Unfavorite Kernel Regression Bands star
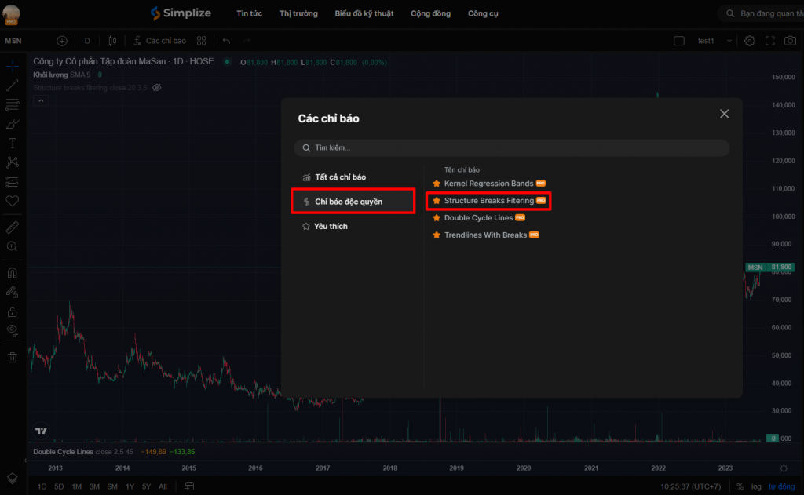The image size is (804, 495). click(x=437, y=184)
